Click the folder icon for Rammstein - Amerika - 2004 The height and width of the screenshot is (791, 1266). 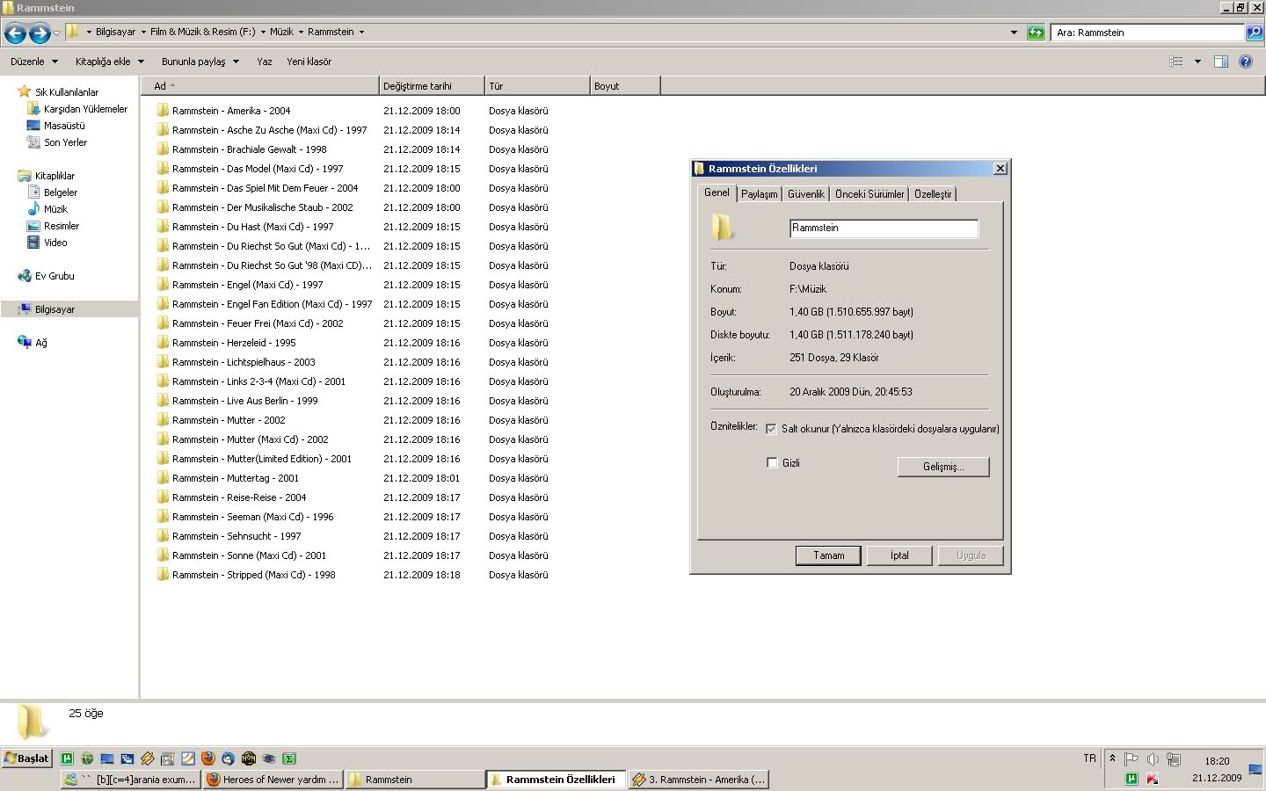pos(163,111)
